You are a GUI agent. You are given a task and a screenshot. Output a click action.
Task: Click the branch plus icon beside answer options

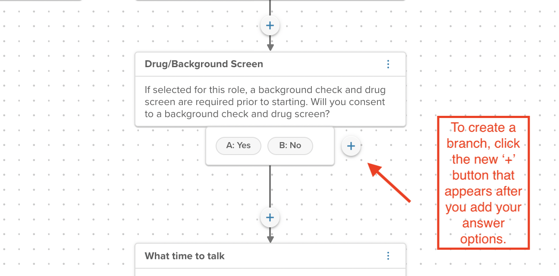351,146
